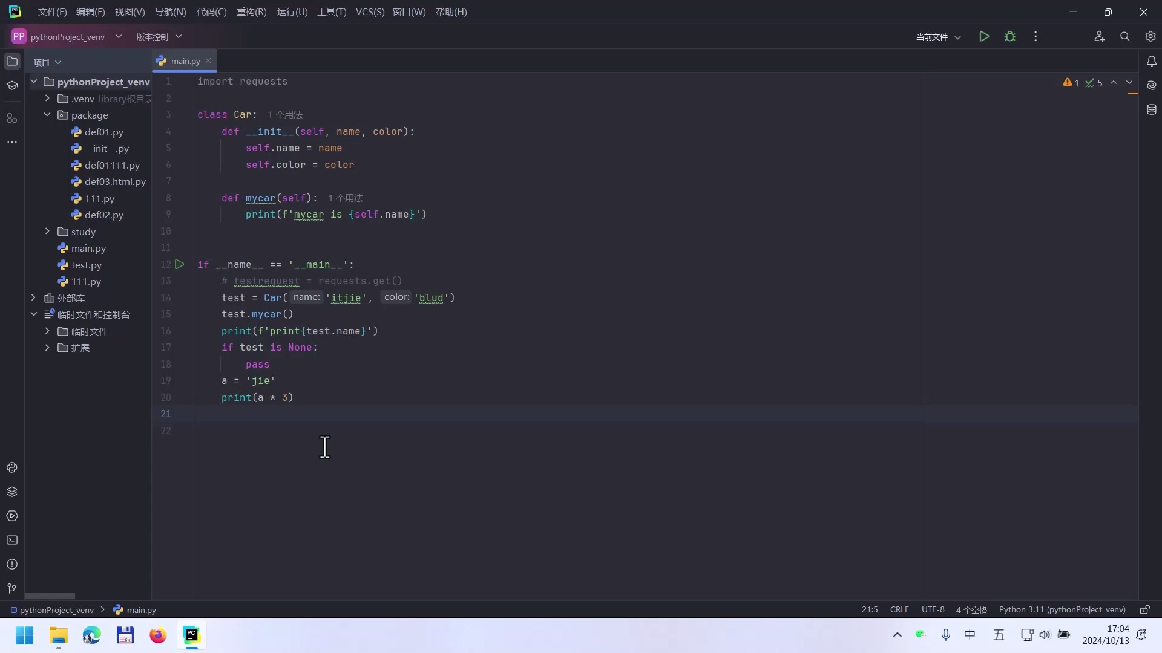Click the CRLF line separator widget

[x=899, y=609]
